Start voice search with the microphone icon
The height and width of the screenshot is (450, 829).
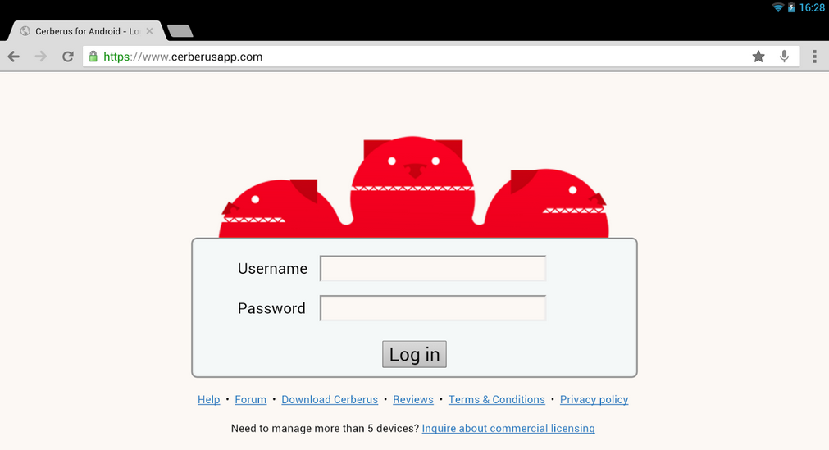coord(785,57)
